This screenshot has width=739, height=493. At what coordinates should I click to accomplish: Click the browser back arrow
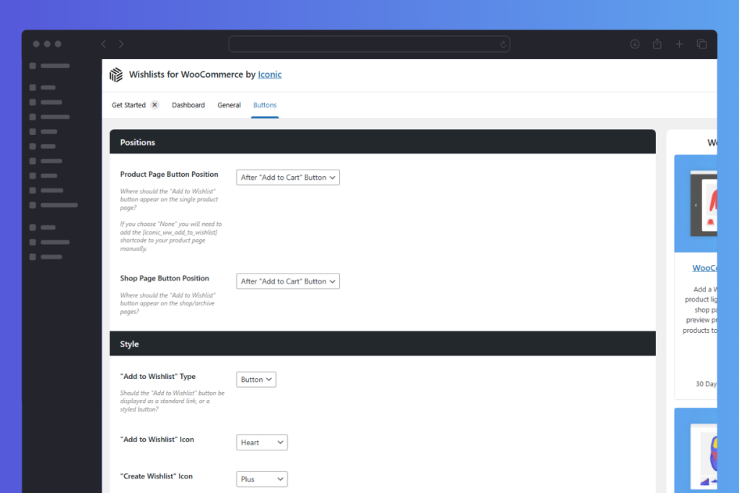pyautogui.click(x=103, y=43)
